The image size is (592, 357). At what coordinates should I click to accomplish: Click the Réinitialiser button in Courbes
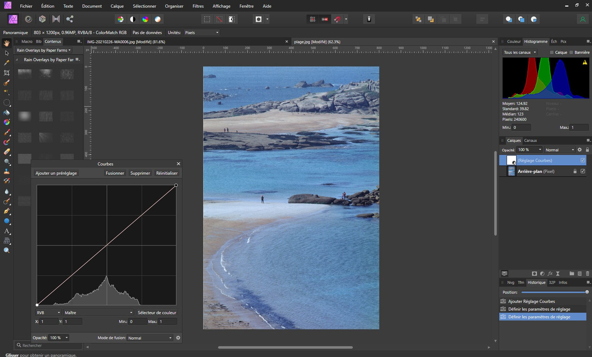(x=167, y=173)
